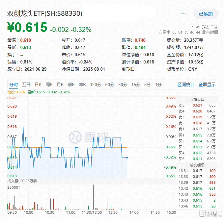This screenshot has height=219, width=224.
Task: Open the 月K chart tab
Action: click(60, 85)
